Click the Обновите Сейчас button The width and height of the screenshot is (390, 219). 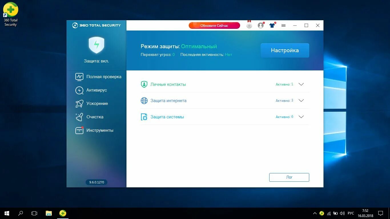tap(214, 25)
